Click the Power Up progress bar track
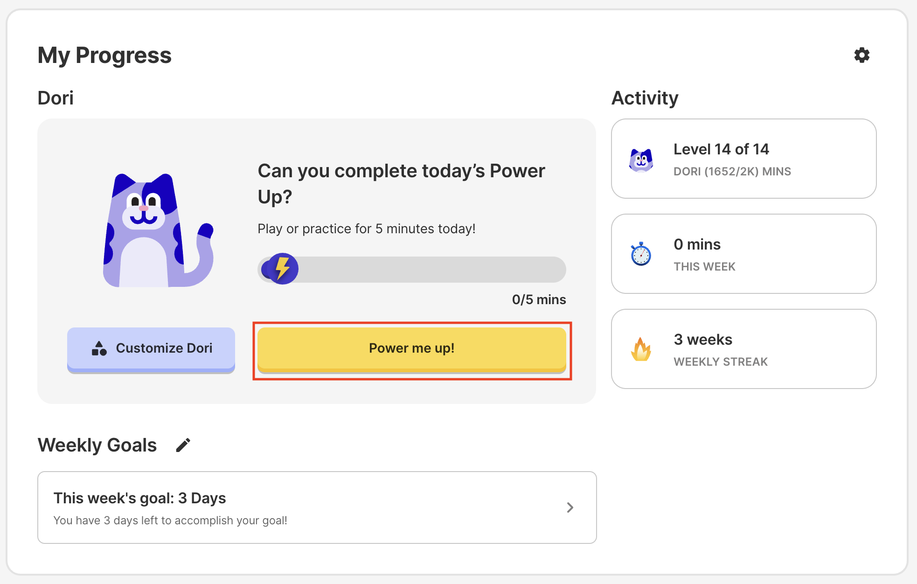Viewport: 917px width, 584px height. pyautogui.click(x=429, y=270)
